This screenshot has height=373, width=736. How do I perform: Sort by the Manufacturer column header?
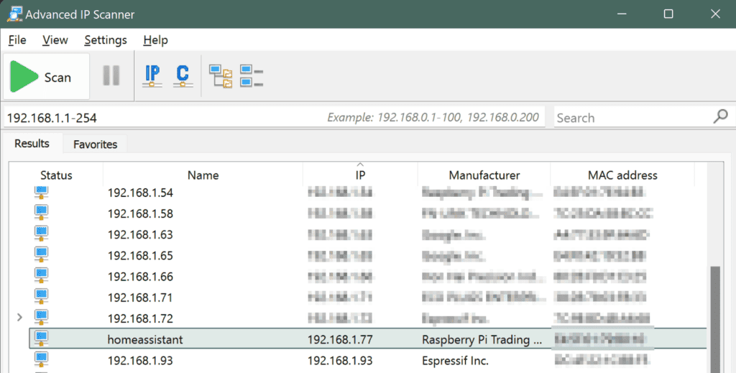(x=484, y=175)
